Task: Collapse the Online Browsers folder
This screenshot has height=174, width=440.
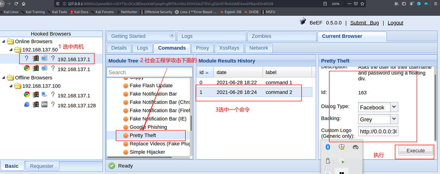Action: [x=4, y=41]
